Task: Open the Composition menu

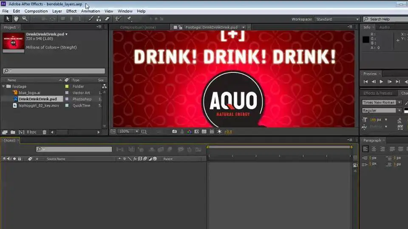Action: pyautogui.click(x=36, y=11)
